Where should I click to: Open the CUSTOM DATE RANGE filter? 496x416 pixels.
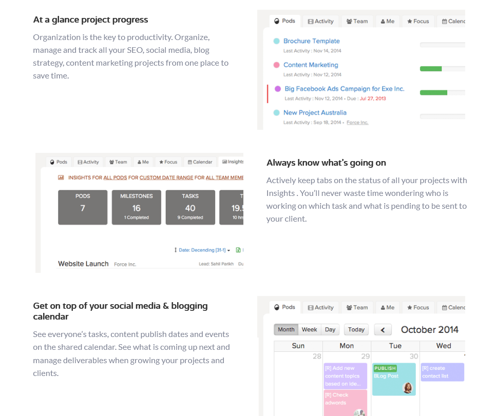tap(166, 177)
